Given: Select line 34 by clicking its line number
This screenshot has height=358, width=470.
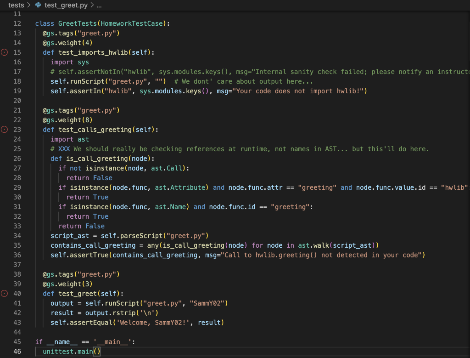Looking at the screenshot, I should (17, 235).
